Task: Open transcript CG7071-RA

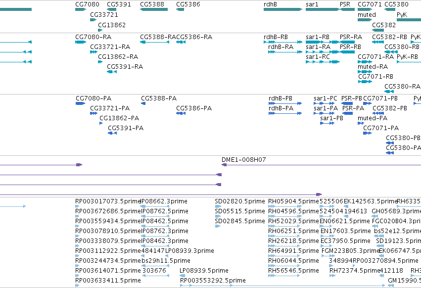Action: pyautogui.click(x=365, y=62)
